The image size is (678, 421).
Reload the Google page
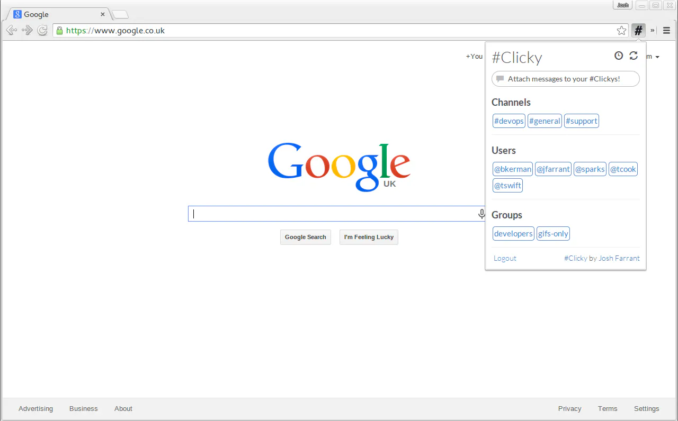coord(42,31)
